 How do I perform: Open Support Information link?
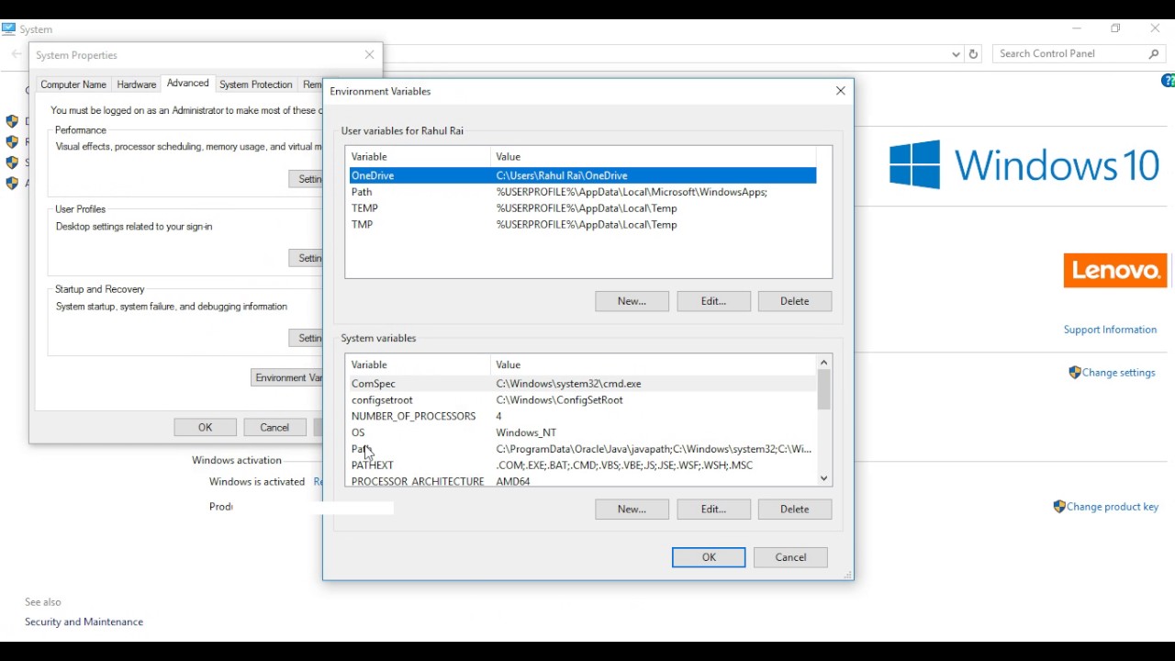coord(1110,330)
